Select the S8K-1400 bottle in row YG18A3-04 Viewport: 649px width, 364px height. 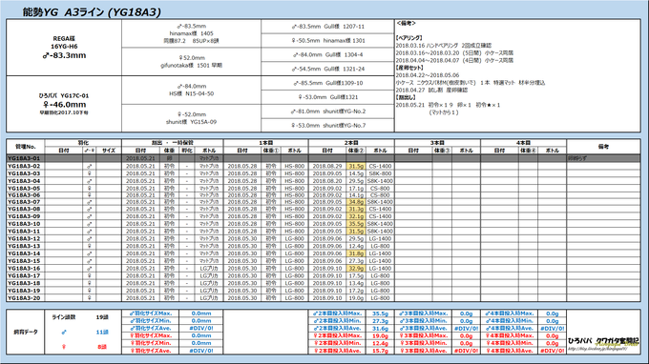coord(380,181)
